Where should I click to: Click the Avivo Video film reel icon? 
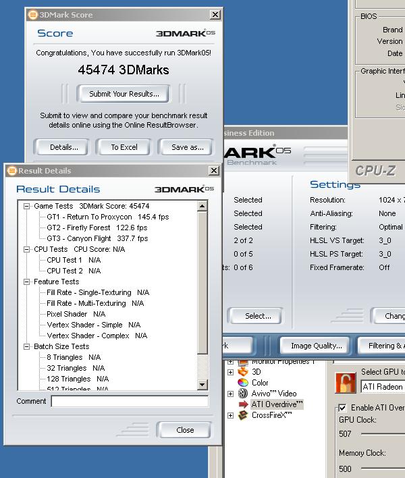(x=243, y=394)
